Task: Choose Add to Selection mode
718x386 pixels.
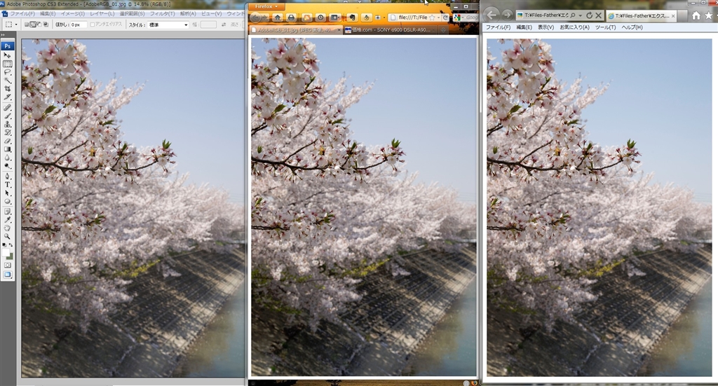Action: [x=33, y=25]
